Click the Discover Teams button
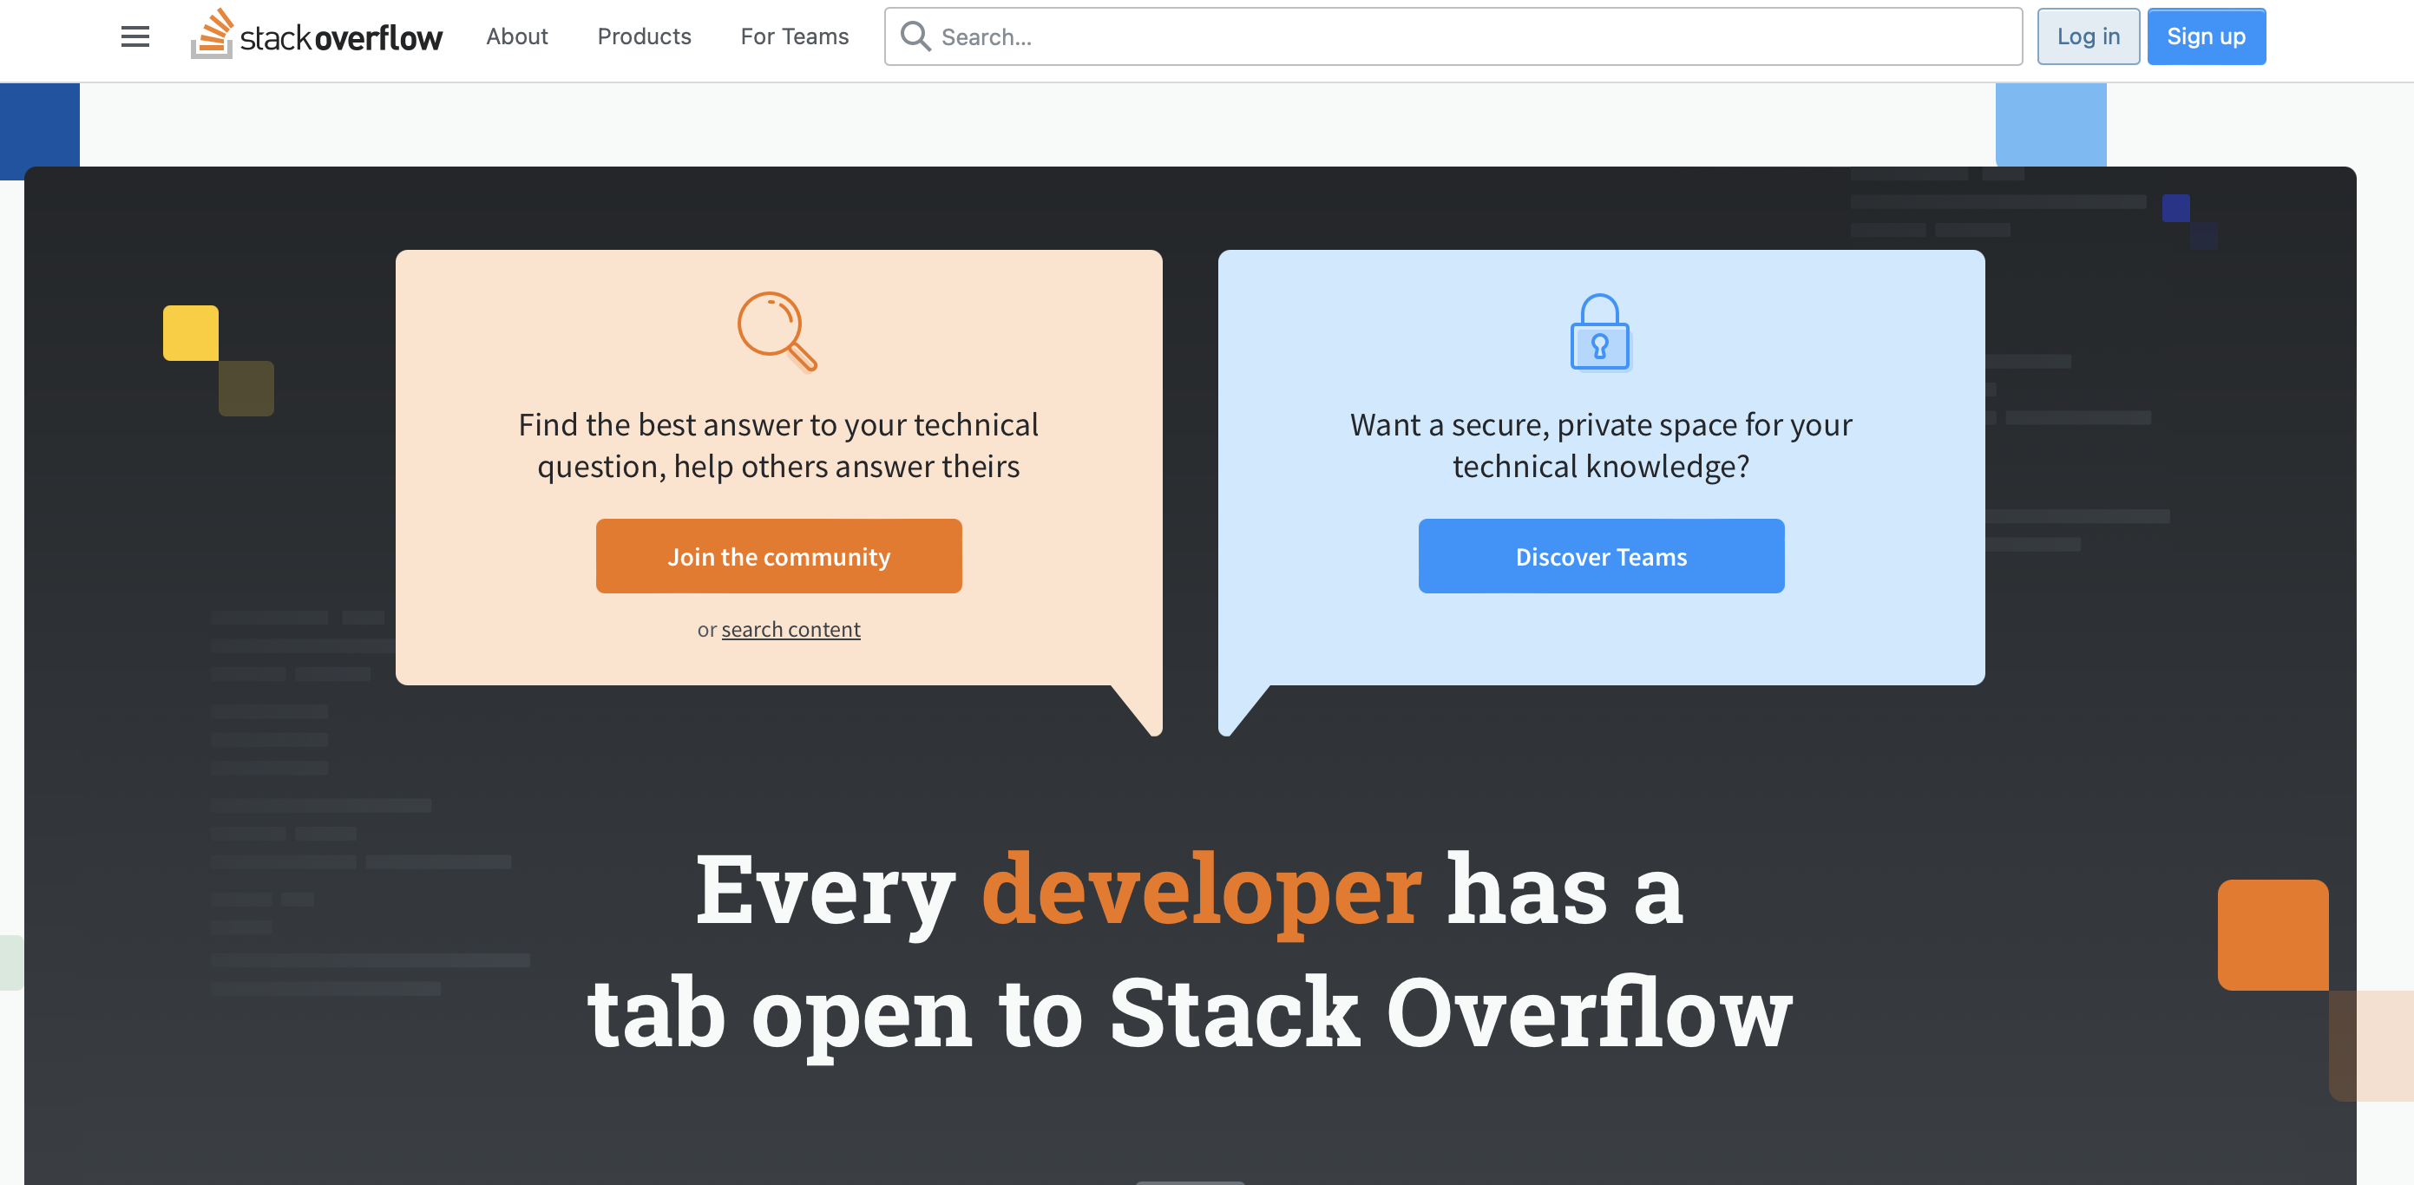Screen dimensions: 2414x1185 click(1601, 555)
